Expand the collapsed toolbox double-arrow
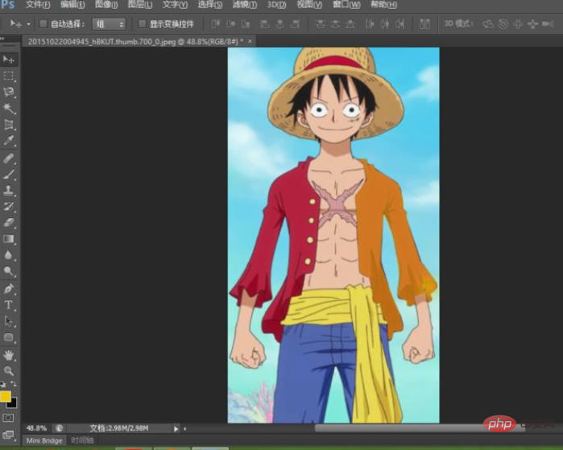The width and height of the screenshot is (563, 450). (x=2, y=37)
